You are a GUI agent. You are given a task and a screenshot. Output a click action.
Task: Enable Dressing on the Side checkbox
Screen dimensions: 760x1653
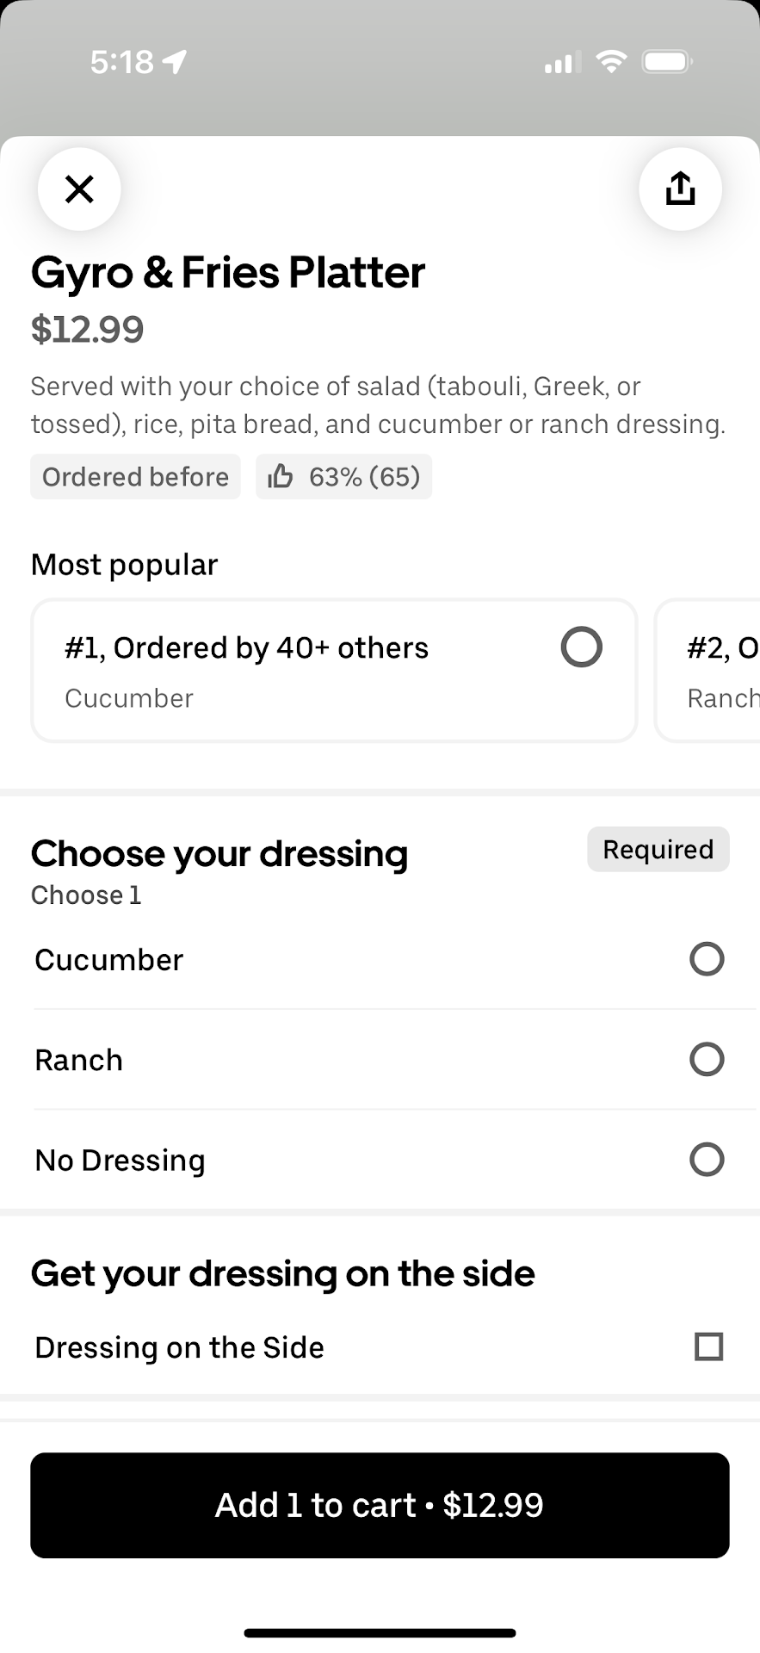click(x=708, y=1347)
